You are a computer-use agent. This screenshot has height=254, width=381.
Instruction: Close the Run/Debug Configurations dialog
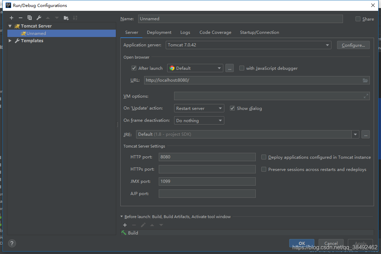(373, 5)
